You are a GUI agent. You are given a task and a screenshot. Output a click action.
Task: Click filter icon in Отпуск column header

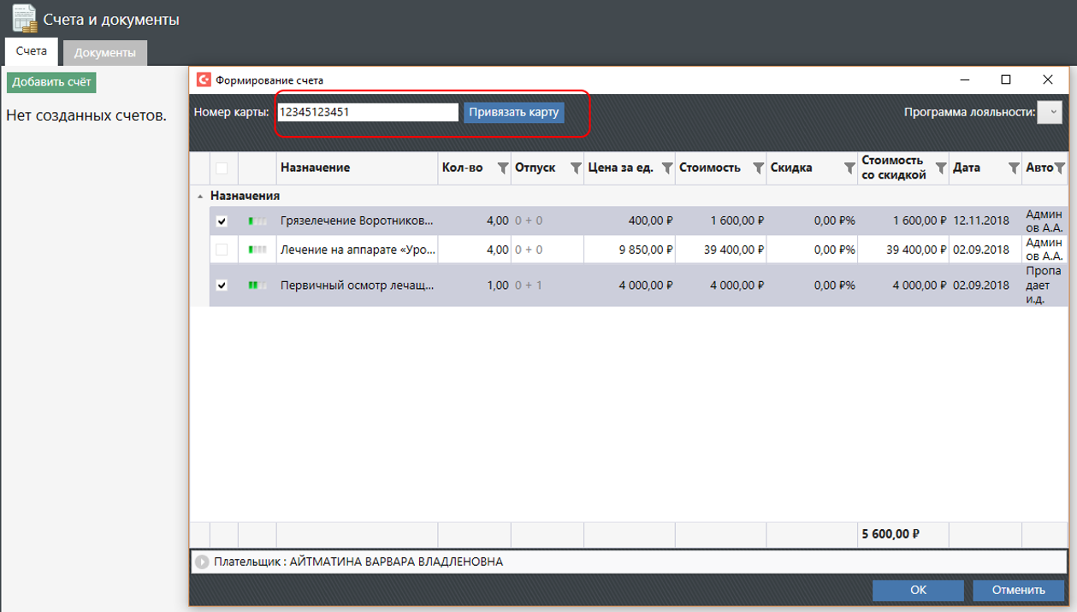point(576,168)
